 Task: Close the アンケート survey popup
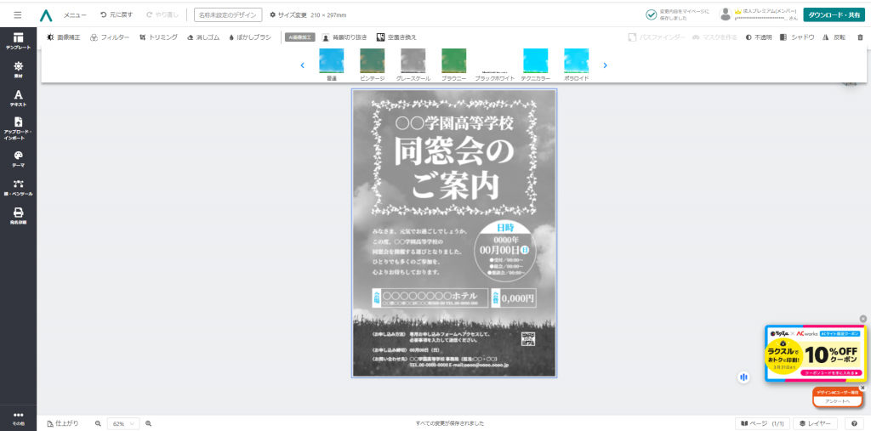[x=862, y=388]
